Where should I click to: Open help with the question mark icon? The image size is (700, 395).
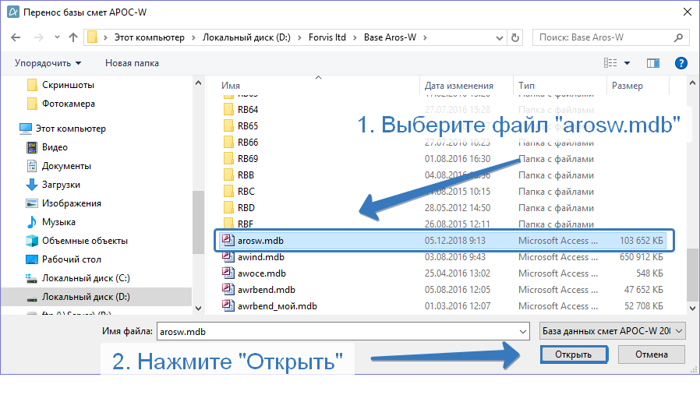pos(681,63)
